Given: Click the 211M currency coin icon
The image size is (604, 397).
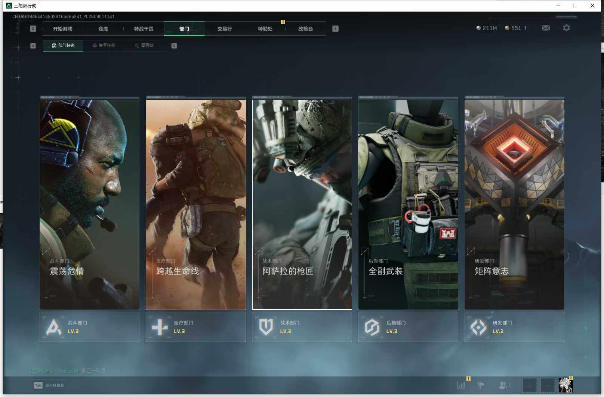Looking at the screenshot, I should (478, 28).
